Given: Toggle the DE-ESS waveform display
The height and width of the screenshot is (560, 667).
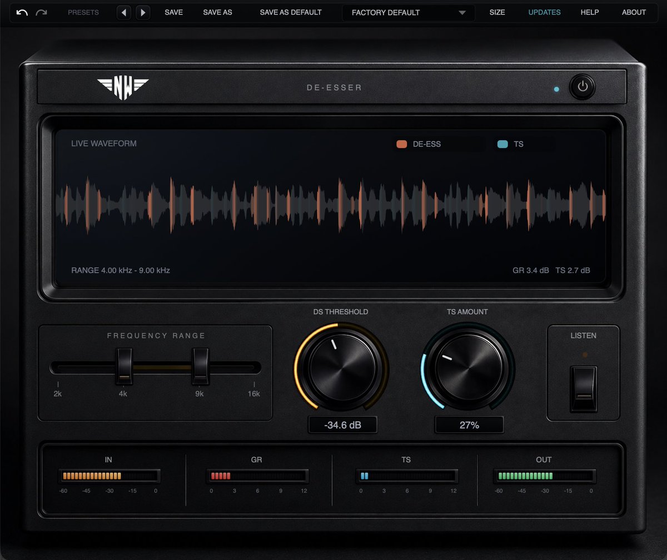Looking at the screenshot, I should [439, 144].
